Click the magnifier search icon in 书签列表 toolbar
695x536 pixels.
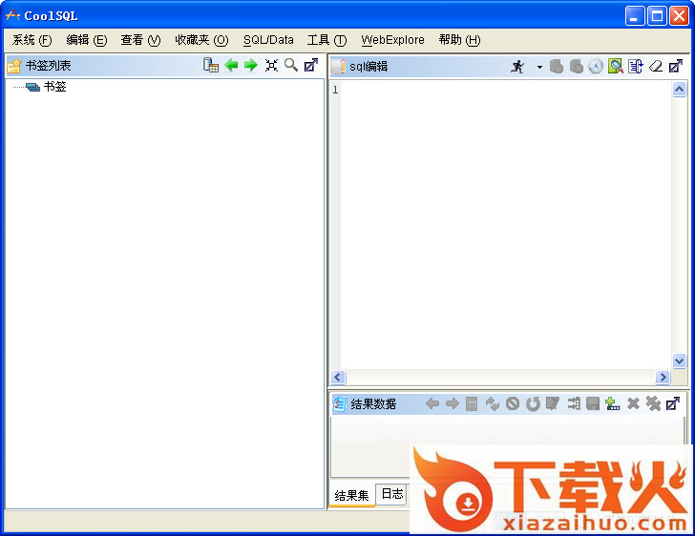291,65
